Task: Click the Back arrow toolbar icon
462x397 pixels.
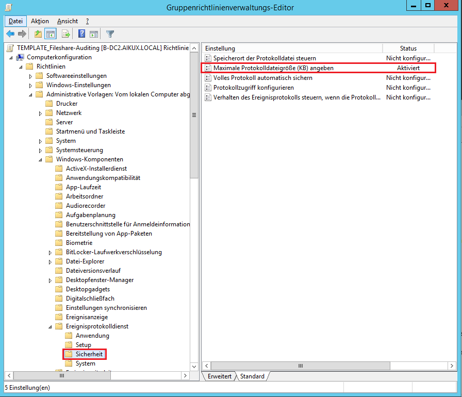Action: (10, 34)
